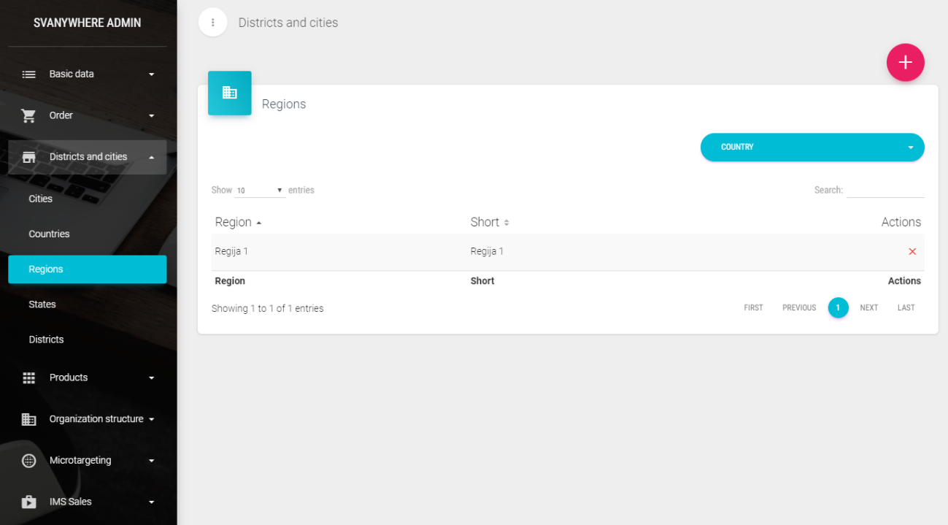Select States in the sidebar
This screenshot has height=525, width=948.
42,304
